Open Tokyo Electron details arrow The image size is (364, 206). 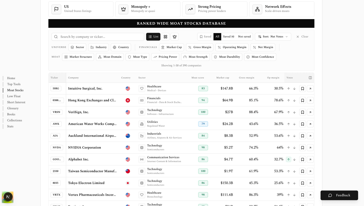[310, 183]
